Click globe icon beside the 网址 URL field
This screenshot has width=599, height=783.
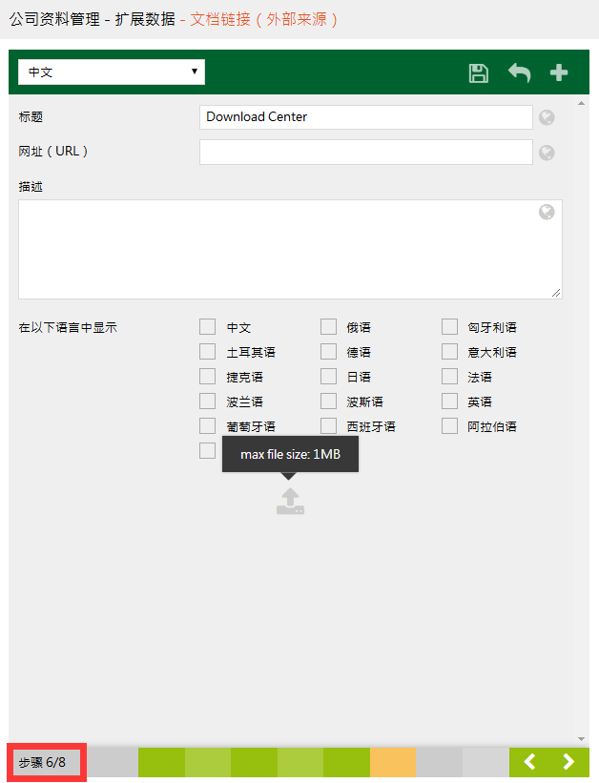pyautogui.click(x=547, y=153)
